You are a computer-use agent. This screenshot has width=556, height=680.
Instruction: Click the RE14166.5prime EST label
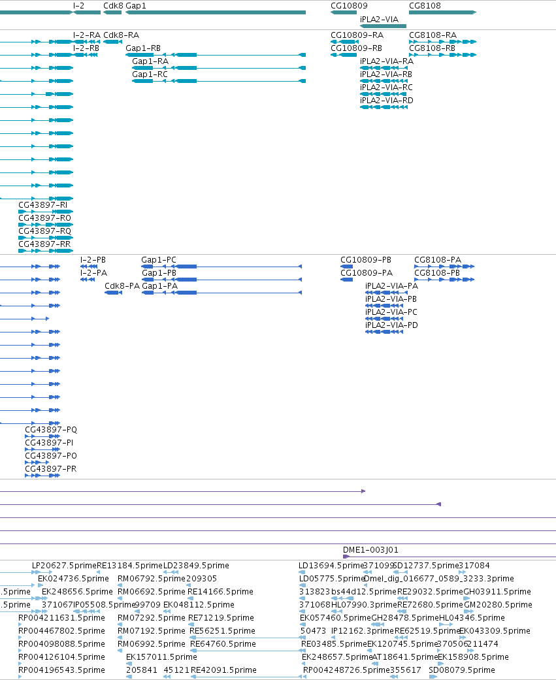point(220,592)
